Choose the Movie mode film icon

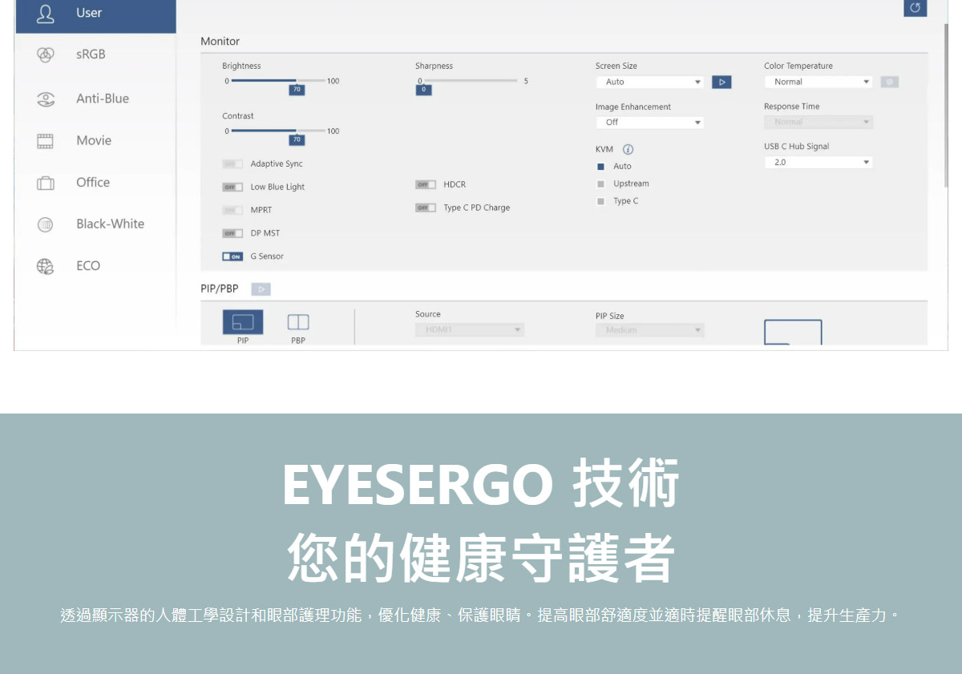(x=46, y=141)
